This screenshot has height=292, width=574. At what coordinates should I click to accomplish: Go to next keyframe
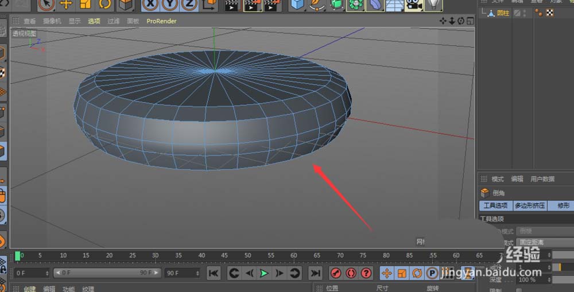coord(294,273)
